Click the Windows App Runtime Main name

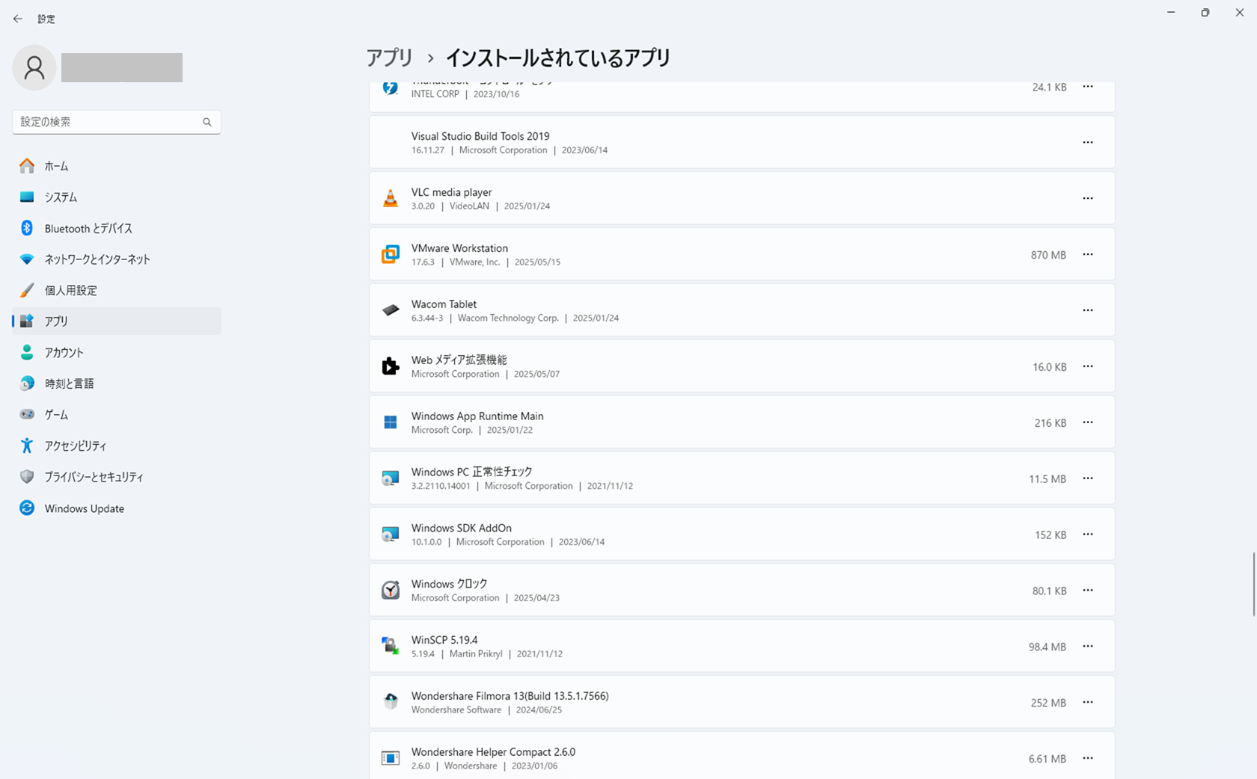coord(477,416)
